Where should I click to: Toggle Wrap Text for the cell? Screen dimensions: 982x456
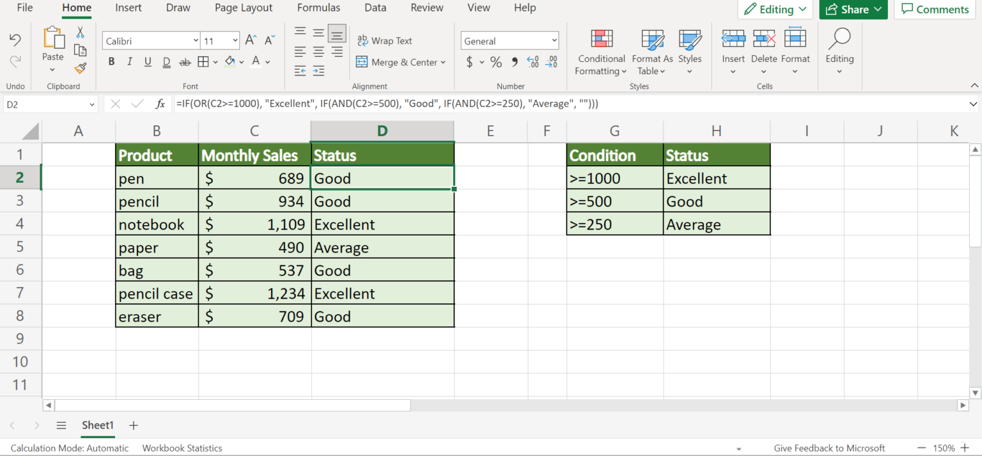pos(385,40)
